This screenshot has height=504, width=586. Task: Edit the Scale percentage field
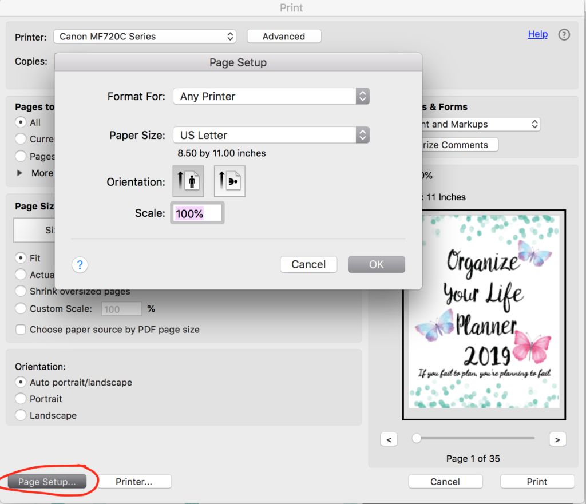[197, 212]
